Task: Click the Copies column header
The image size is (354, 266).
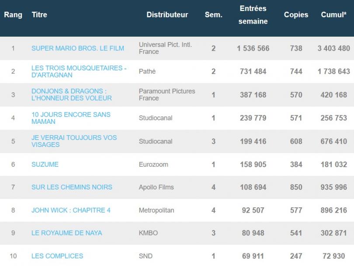Action: click(x=296, y=15)
